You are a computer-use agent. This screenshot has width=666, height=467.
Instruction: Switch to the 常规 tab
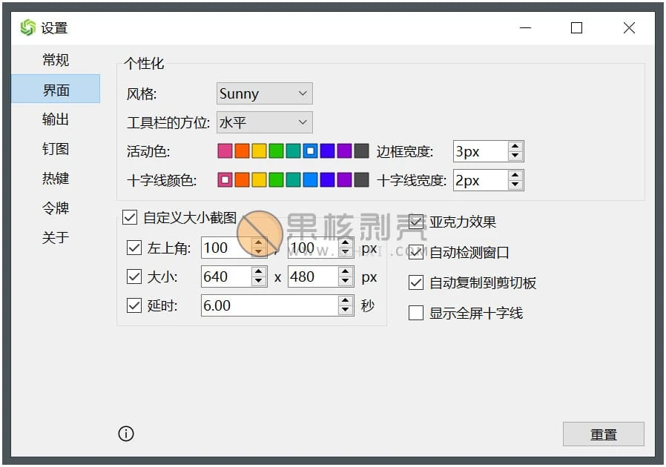tap(56, 60)
